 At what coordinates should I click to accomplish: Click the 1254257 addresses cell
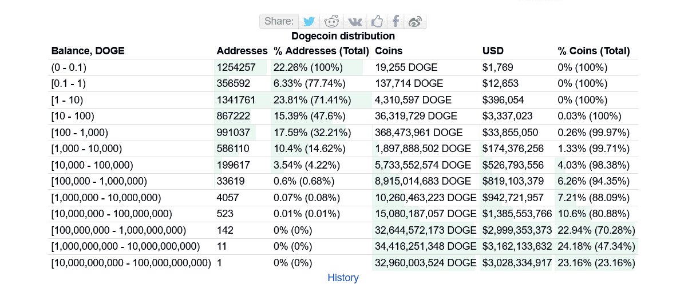[236, 67]
